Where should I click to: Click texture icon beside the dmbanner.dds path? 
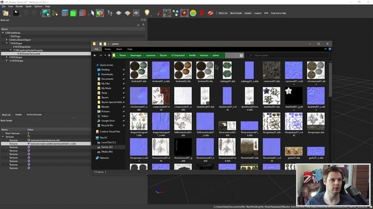(29, 140)
